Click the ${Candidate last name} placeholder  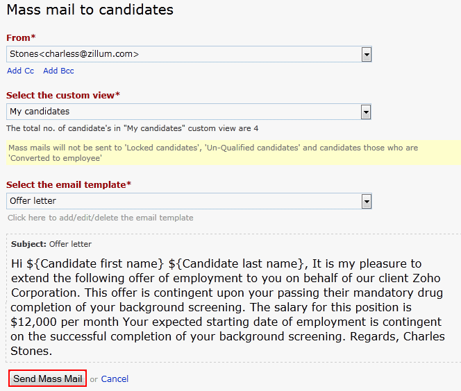[236, 264]
